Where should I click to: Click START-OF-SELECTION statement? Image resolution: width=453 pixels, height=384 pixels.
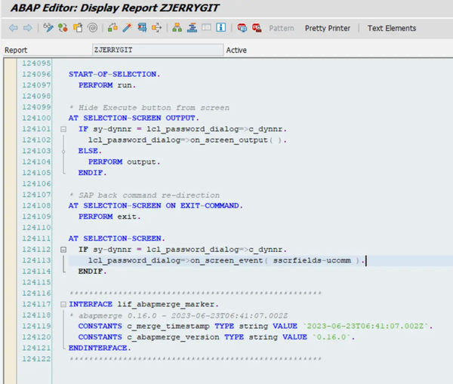(x=114, y=74)
